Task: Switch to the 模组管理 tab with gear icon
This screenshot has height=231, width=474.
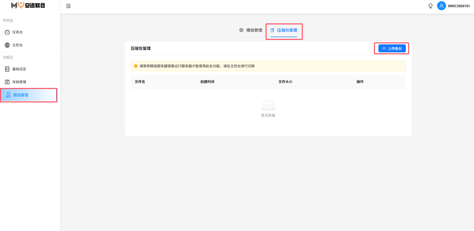Action: point(251,30)
